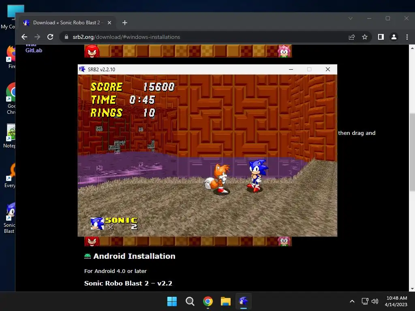Select the Notepad++ desktop shortcut
Screen dimensions: 415x311
[x=10, y=135]
